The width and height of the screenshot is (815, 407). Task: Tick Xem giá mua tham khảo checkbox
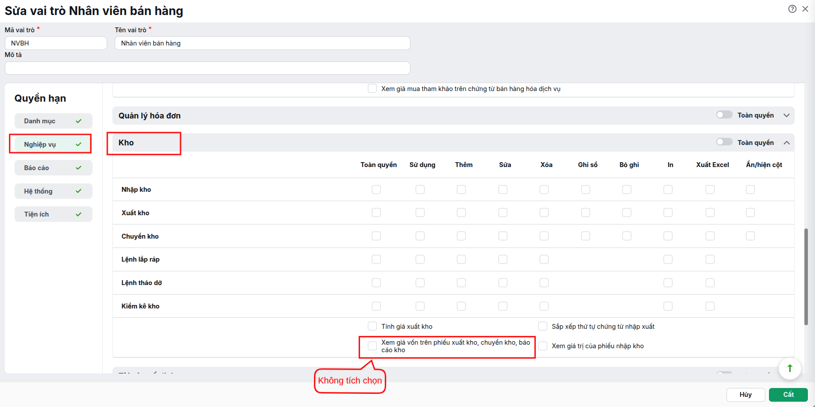pyautogui.click(x=372, y=88)
